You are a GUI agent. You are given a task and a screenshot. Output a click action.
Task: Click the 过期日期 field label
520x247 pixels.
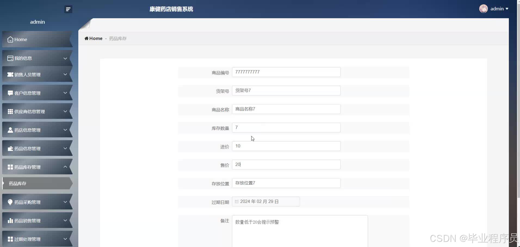pyautogui.click(x=220, y=202)
